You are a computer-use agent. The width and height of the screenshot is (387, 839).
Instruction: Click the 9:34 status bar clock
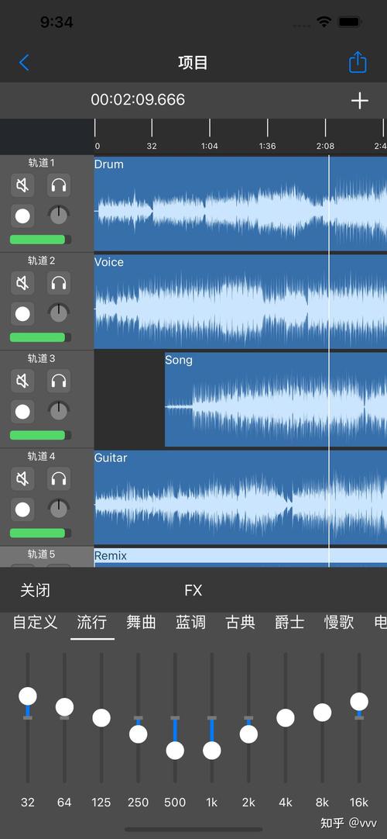[57, 22]
